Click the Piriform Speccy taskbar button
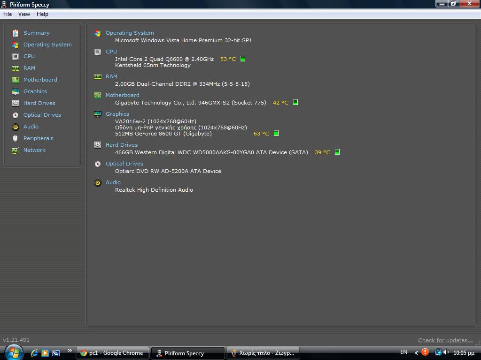The width and height of the screenshot is (481, 360). click(188, 353)
